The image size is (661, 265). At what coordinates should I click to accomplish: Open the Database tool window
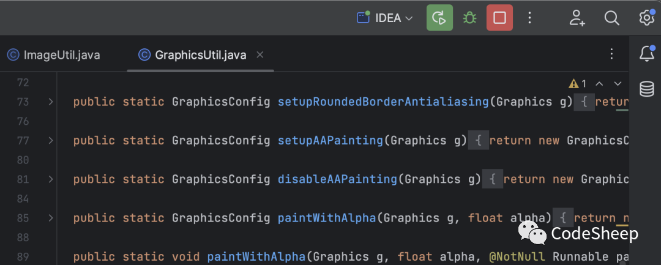click(647, 89)
